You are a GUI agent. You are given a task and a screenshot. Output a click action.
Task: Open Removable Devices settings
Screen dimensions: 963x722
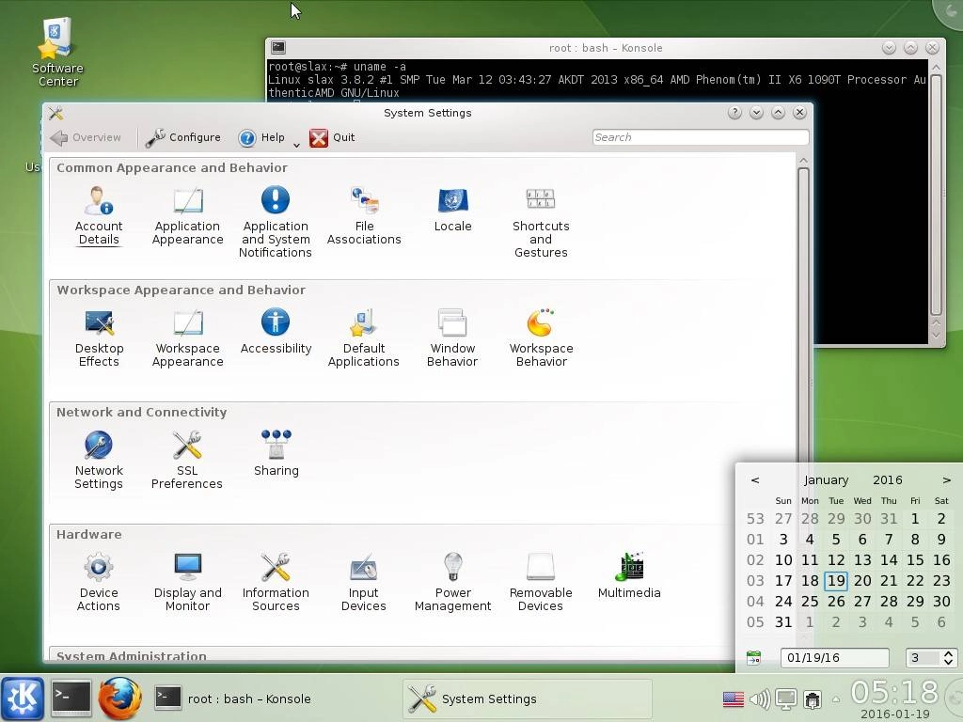point(541,582)
